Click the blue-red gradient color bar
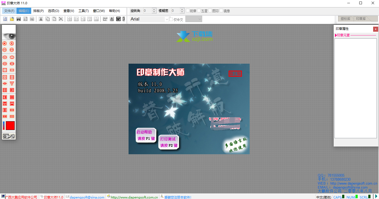379x199 pixels. [4, 126]
